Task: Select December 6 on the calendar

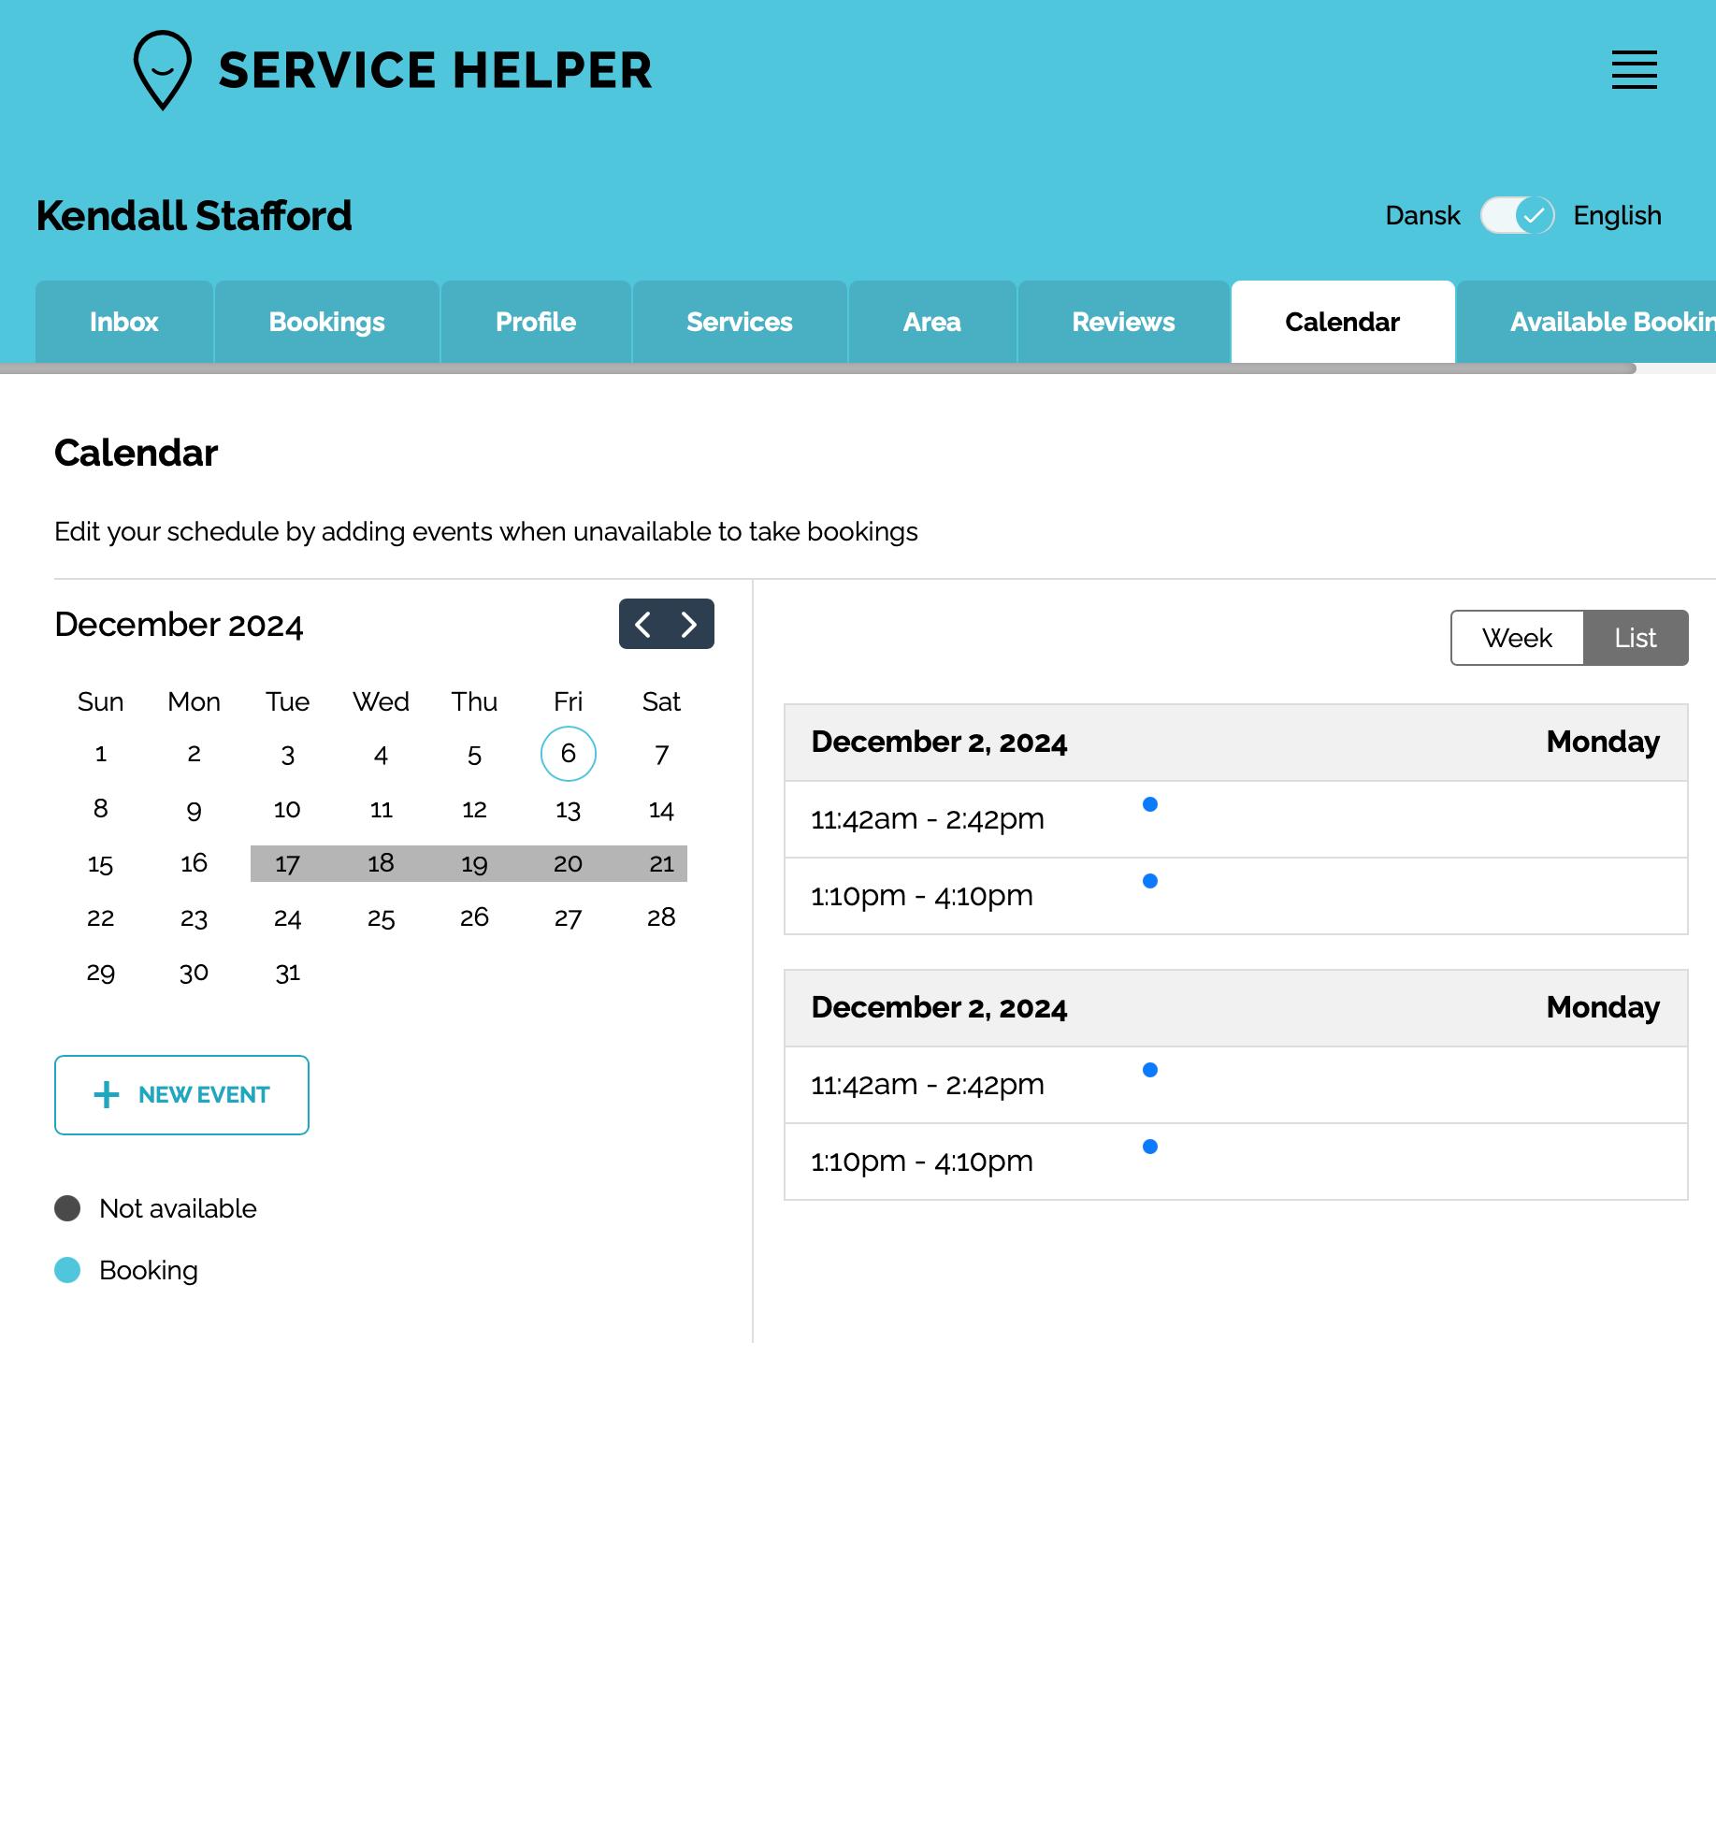Action: (x=569, y=754)
